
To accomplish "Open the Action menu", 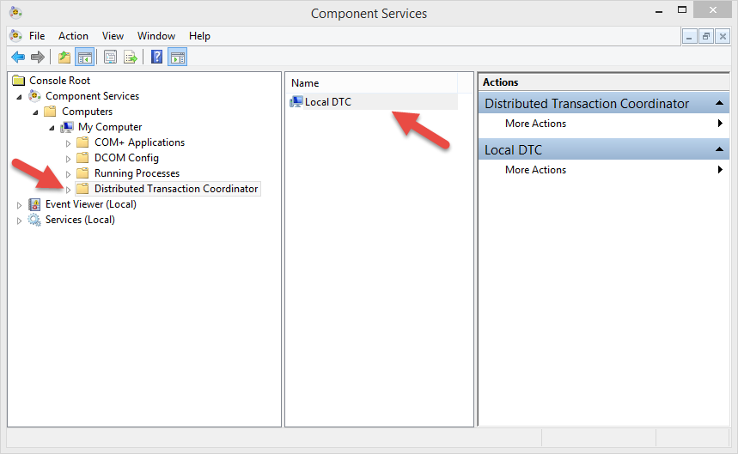I will point(73,36).
